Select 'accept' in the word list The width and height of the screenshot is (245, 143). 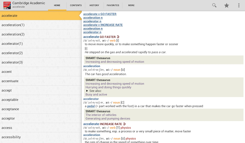tap(41, 90)
